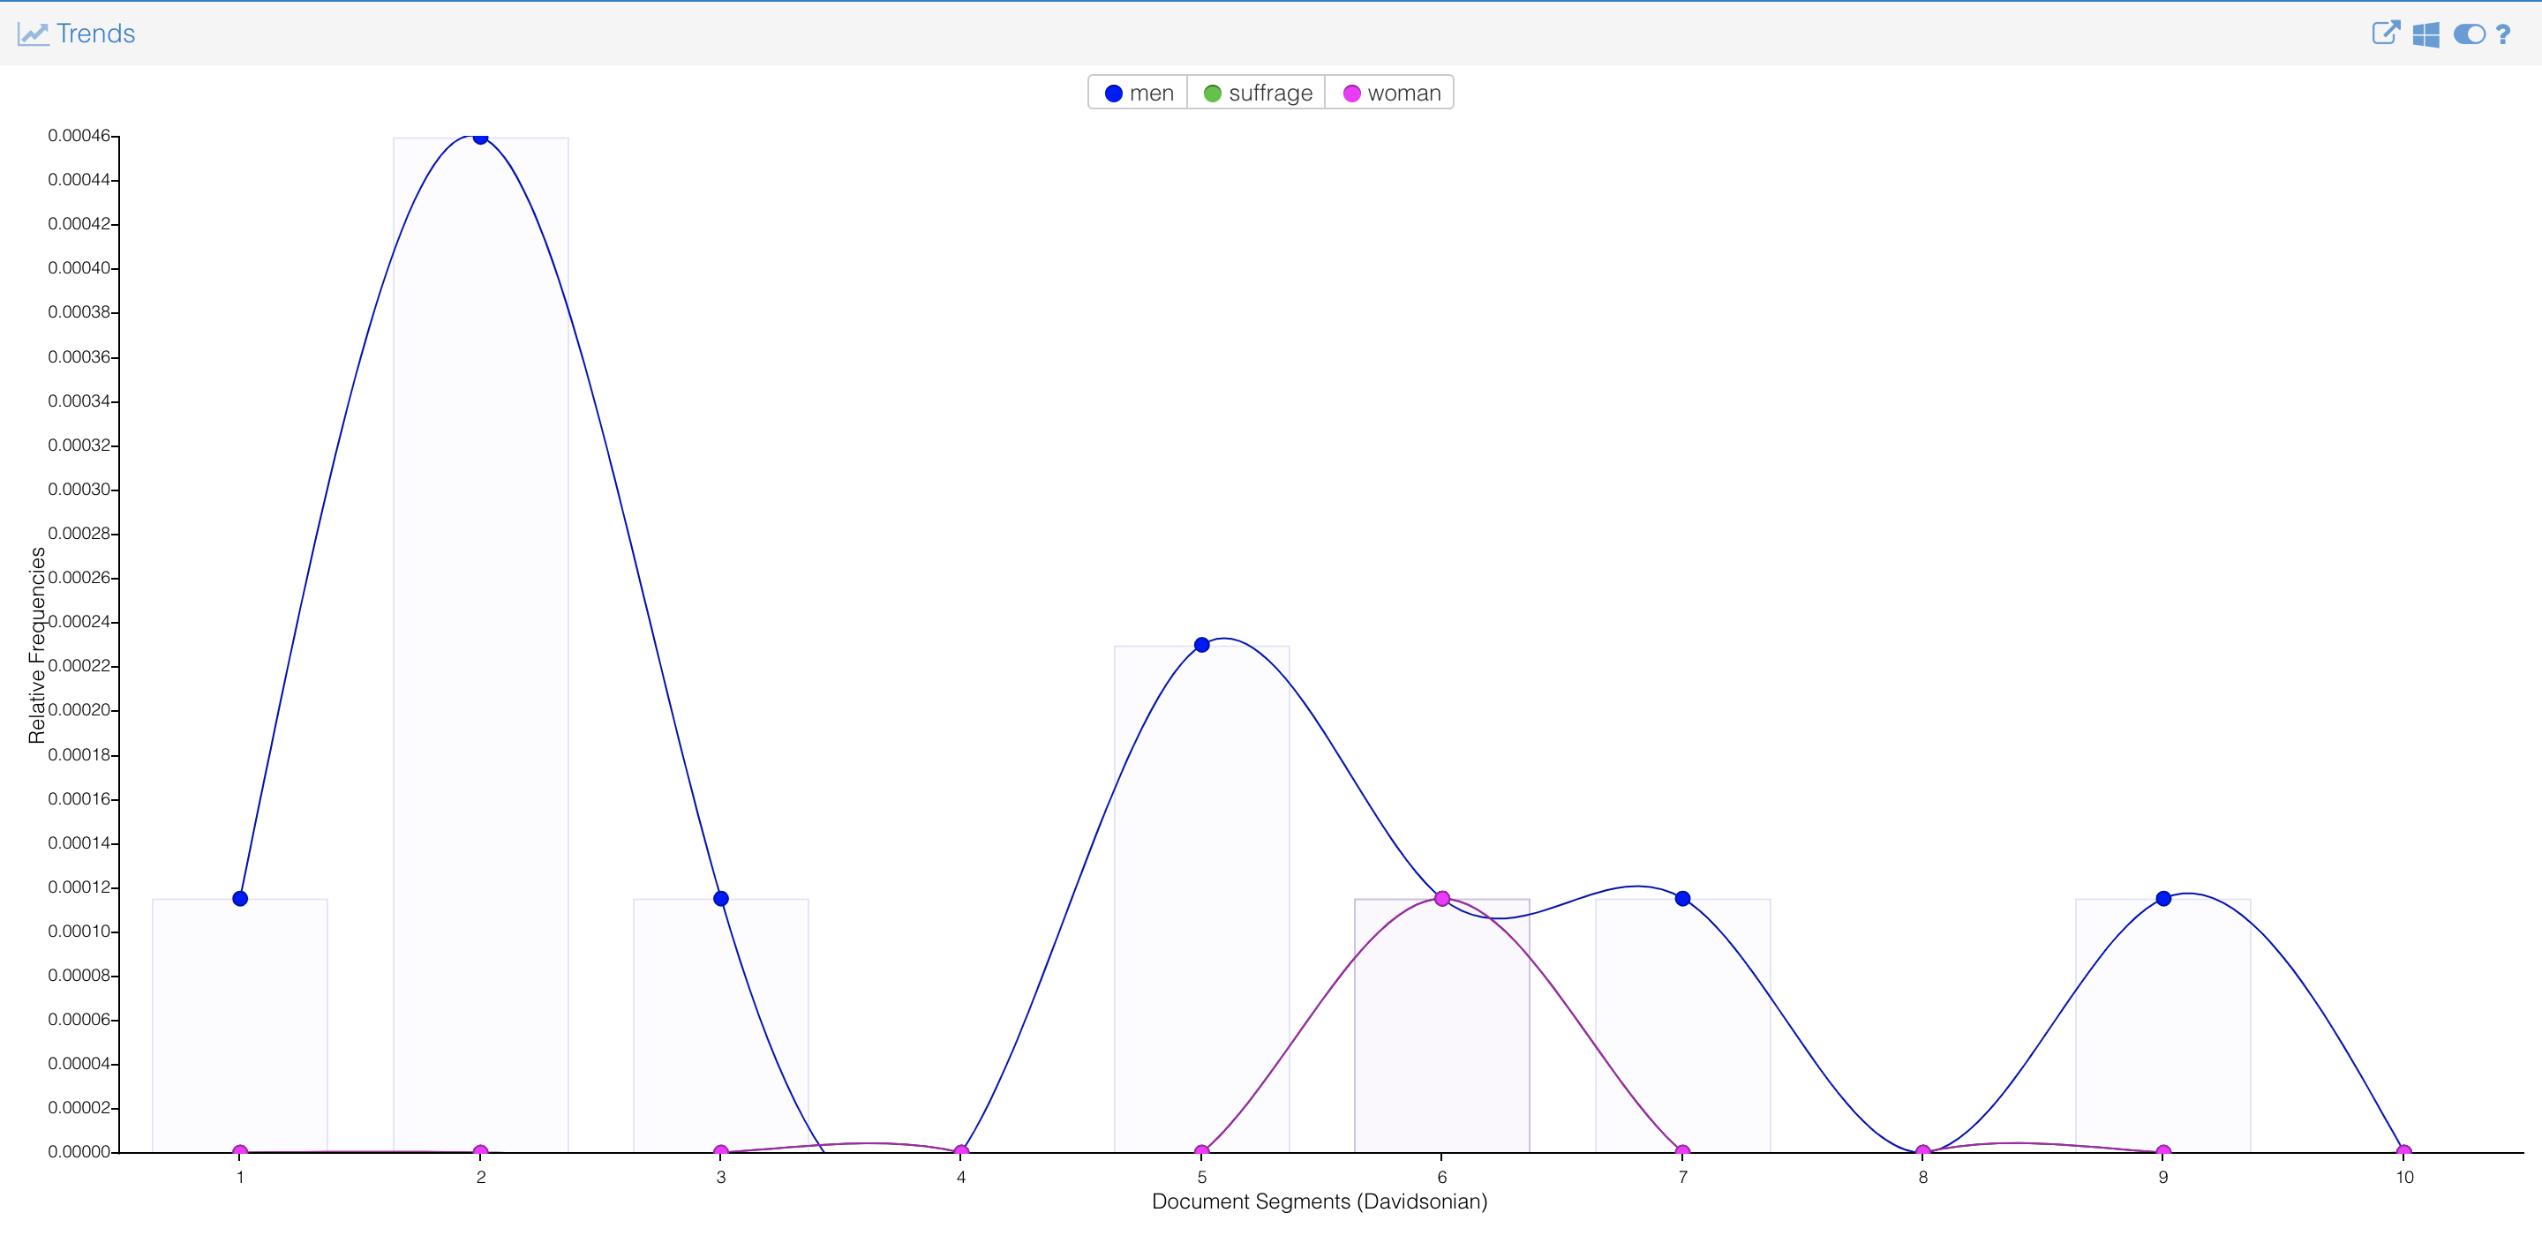Screen dimensions: 2542x1235
Task: Toggle the options switch in header
Action: coord(2469,34)
